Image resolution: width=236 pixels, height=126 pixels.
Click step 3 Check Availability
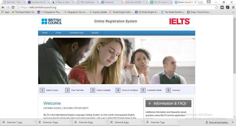click(x=100, y=90)
